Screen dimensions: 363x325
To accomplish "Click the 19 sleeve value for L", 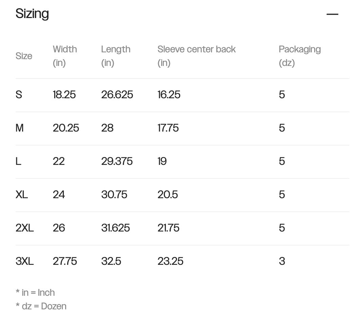I will click(x=162, y=161).
